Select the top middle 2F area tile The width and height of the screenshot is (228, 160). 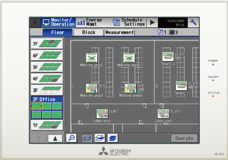(47, 106)
